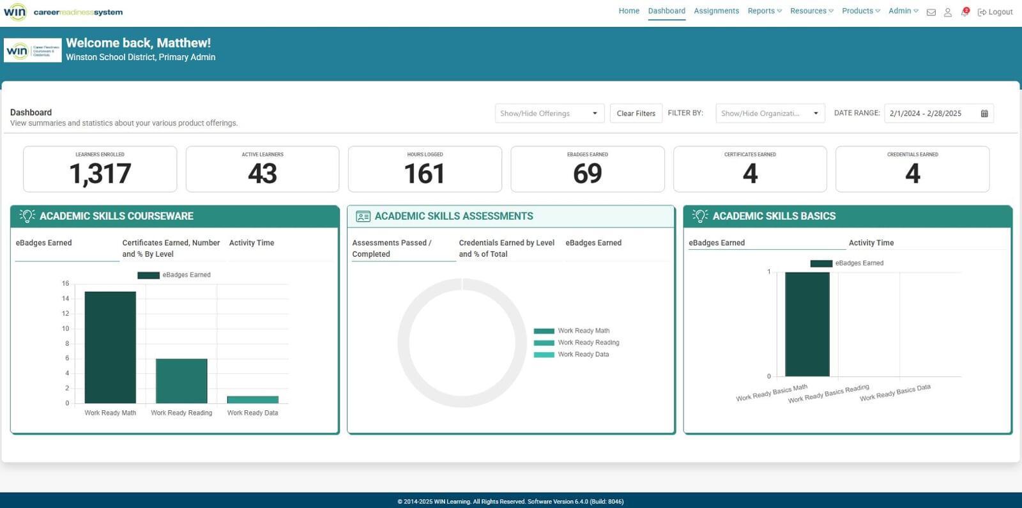The image size is (1022, 508).
Task: Open the messages envelope icon
Action: 931,12
